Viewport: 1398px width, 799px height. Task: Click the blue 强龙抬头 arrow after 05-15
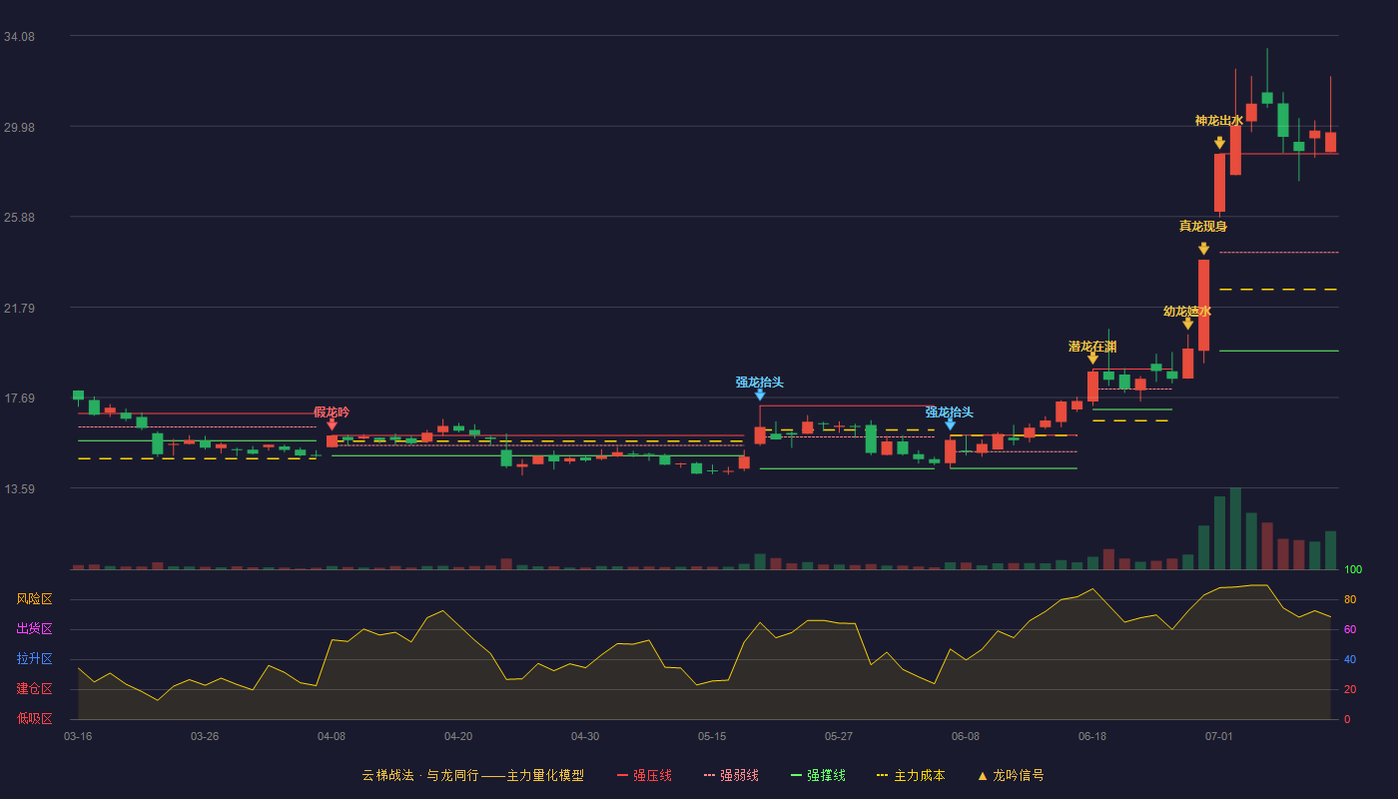(x=760, y=395)
